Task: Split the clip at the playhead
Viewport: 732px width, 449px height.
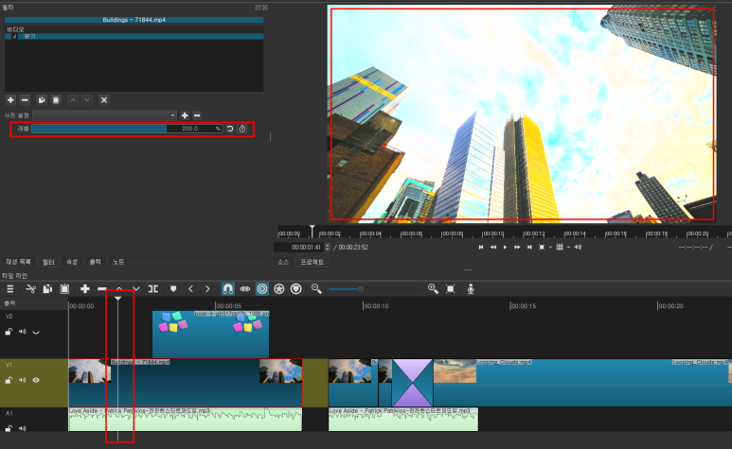Action: tap(153, 289)
